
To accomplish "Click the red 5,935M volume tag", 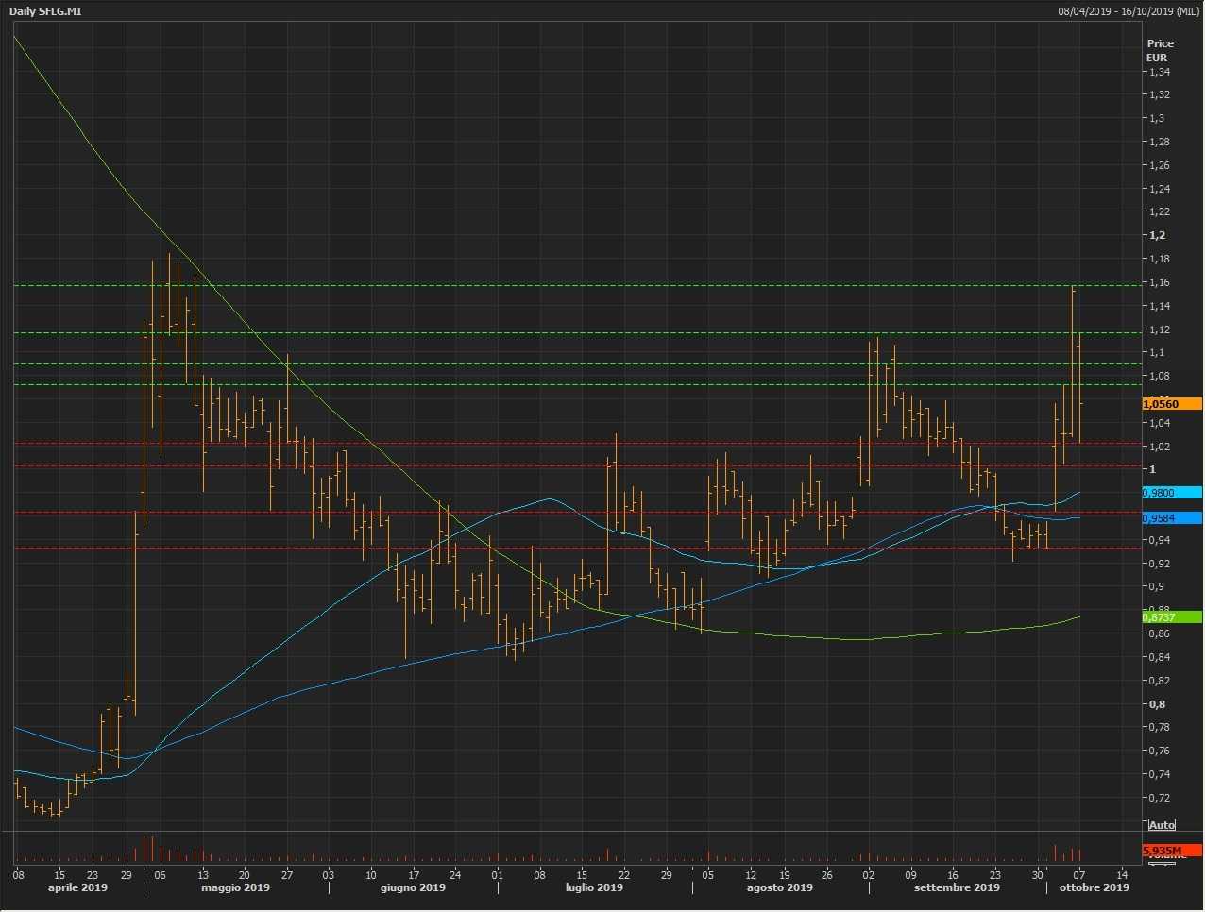I will coord(1171,851).
